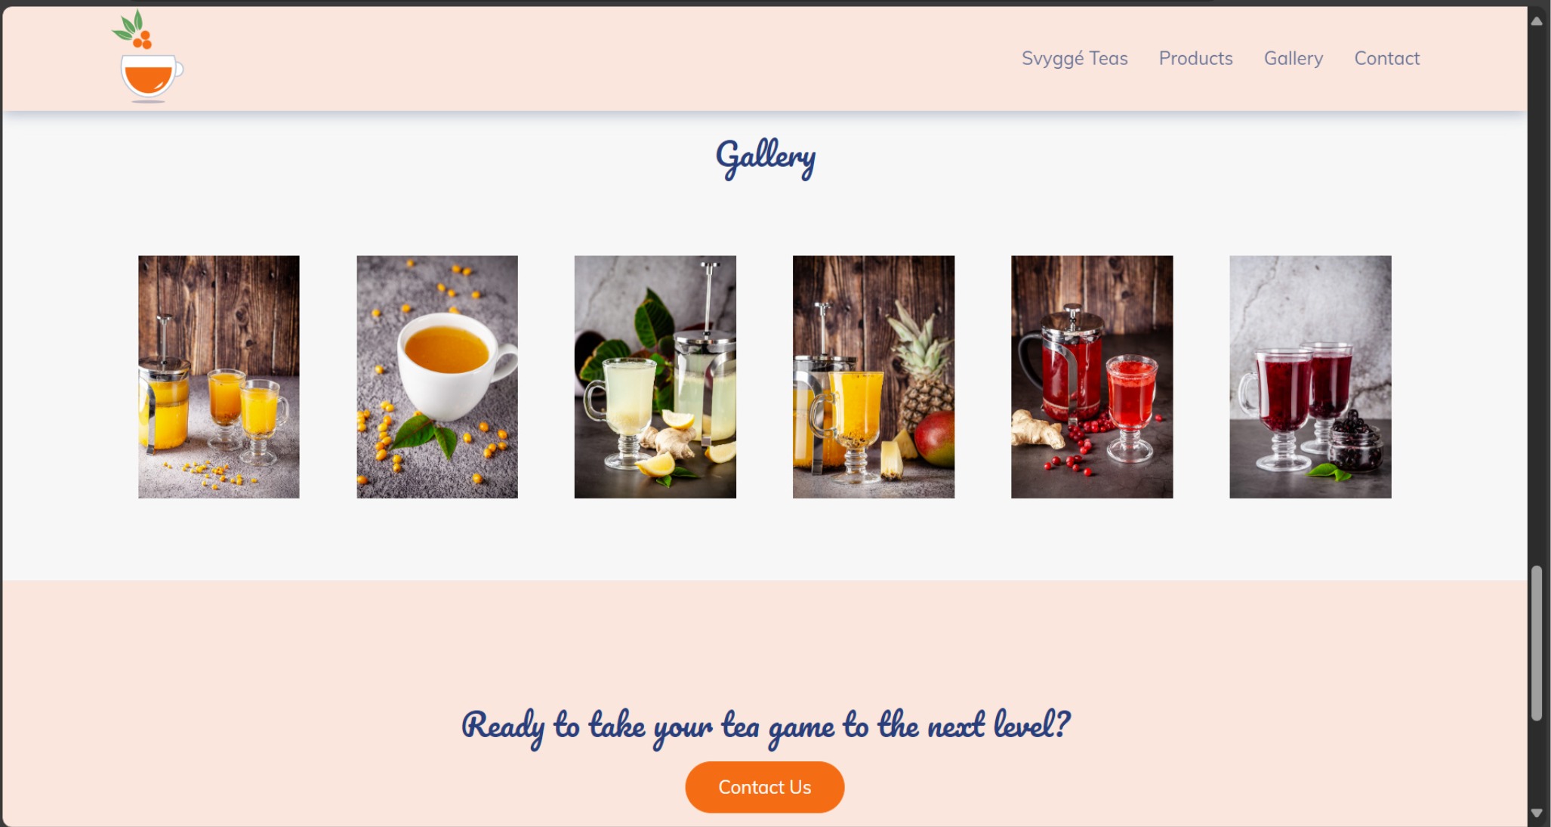This screenshot has height=827, width=1551.
Task: View the white cup of tea photo
Action: (437, 377)
